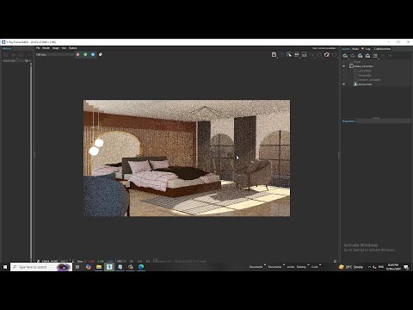Click the undo arrow in Layers panel
The width and height of the screenshot is (413, 310).
[x=383, y=56]
